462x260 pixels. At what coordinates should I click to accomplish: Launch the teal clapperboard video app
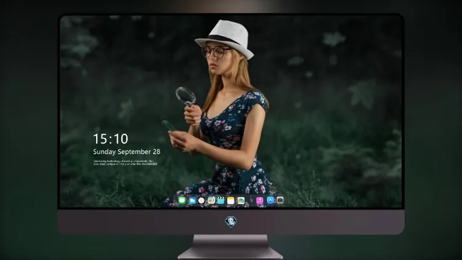[221, 200]
